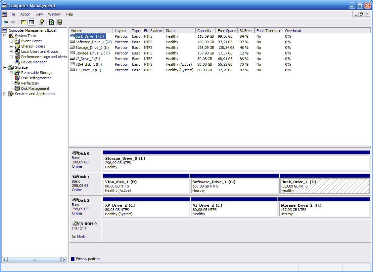Click the Up One Level folder icon
Screen dimensions: 373x272
(23, 22)
